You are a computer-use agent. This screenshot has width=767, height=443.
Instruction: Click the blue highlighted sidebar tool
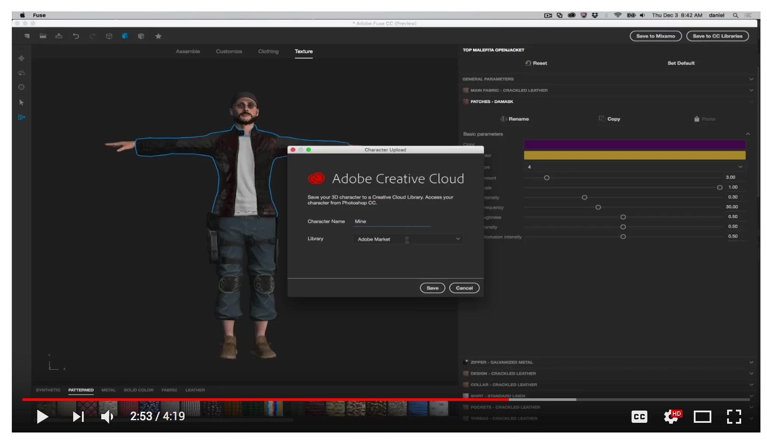(x=21, y=117)
